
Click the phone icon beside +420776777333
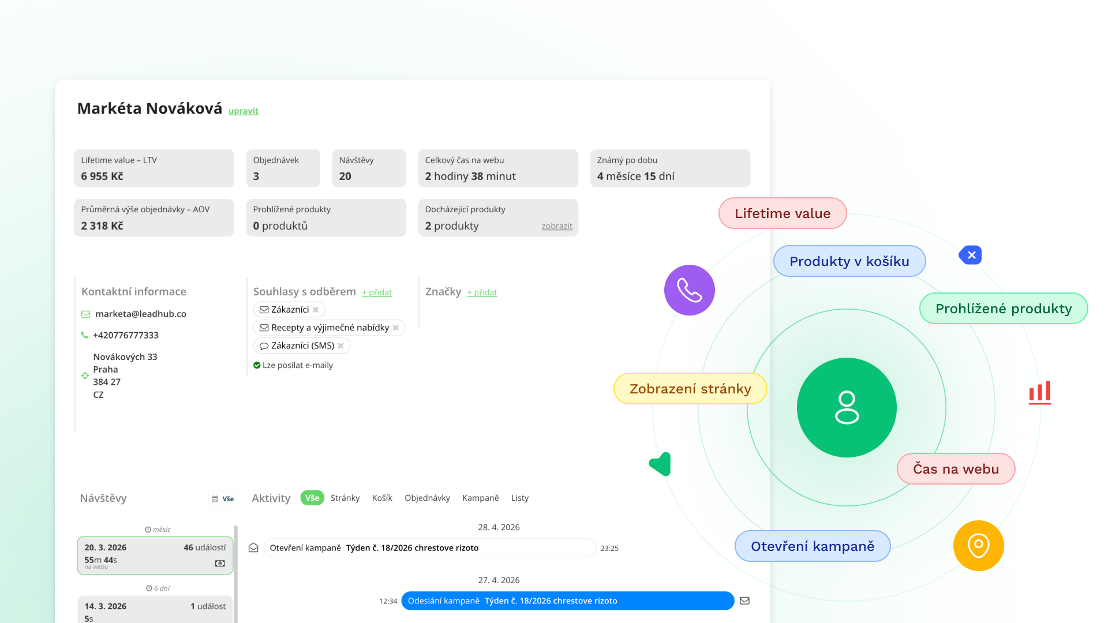coord(85,335)
